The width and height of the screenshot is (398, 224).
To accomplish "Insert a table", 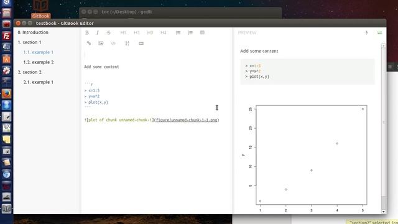I will (x=202, y=32).
